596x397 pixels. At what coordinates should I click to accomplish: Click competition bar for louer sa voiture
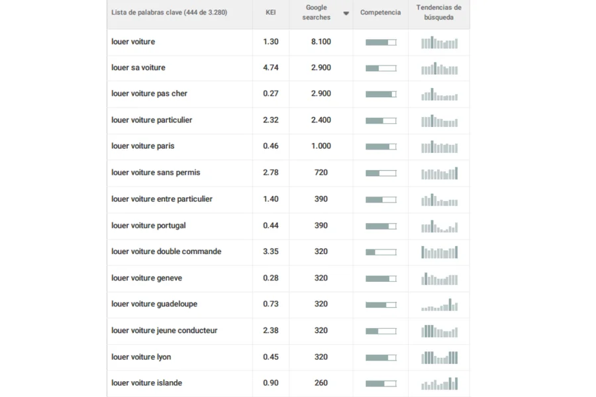point(381,68)
